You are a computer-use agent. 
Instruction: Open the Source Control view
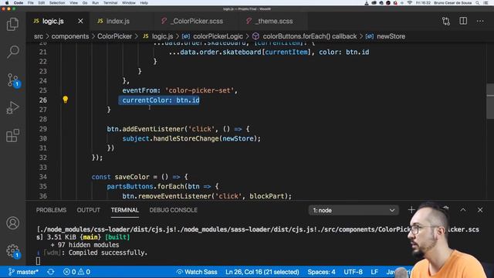pyautogui.click(x=13, y=80)
